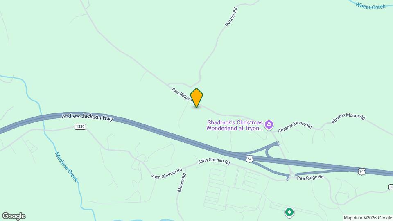Image resolution: width=393 pixels, height=221 pixels.
Task: Open Shadrack's Christmas Wonderland at Tryon label
Action: point(234,125)
